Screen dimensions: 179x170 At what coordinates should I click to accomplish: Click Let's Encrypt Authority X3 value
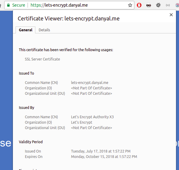pyautogui.click(x=92, y=117)
